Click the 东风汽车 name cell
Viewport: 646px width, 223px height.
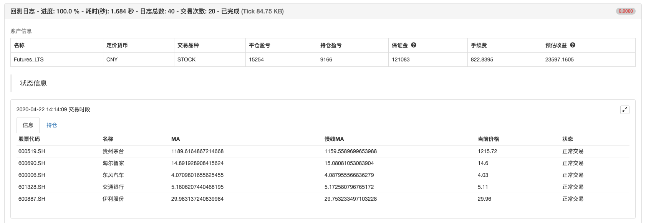click(x=113, y=175)
